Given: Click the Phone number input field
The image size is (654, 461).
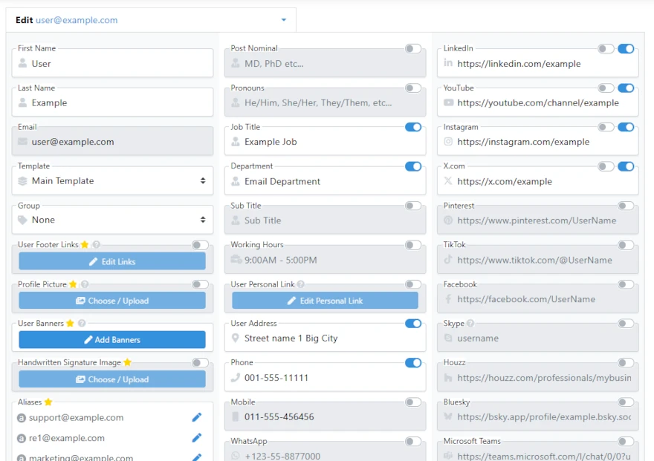Looking at the screenshot, I should pos(331,378).
